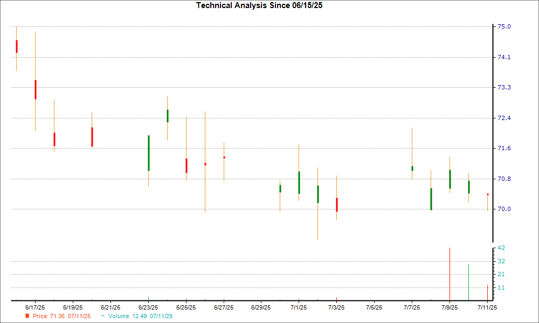Click the 42 volume axis label
This screenshot has height=323, width=539.
coord(501,248)
